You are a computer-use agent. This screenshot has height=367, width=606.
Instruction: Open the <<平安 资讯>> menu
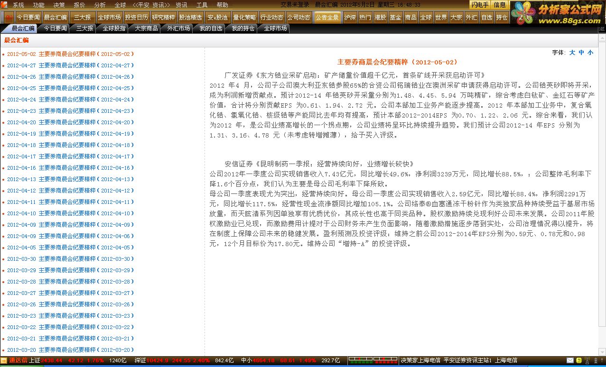[x=151, y=5]
